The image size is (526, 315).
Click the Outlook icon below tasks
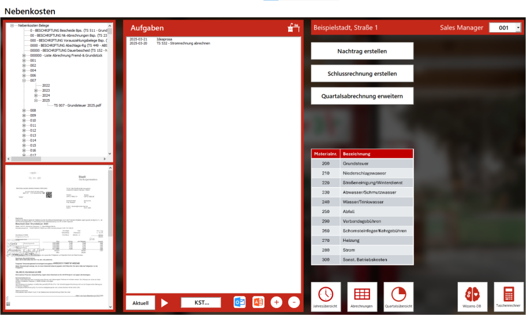point(240,302)
